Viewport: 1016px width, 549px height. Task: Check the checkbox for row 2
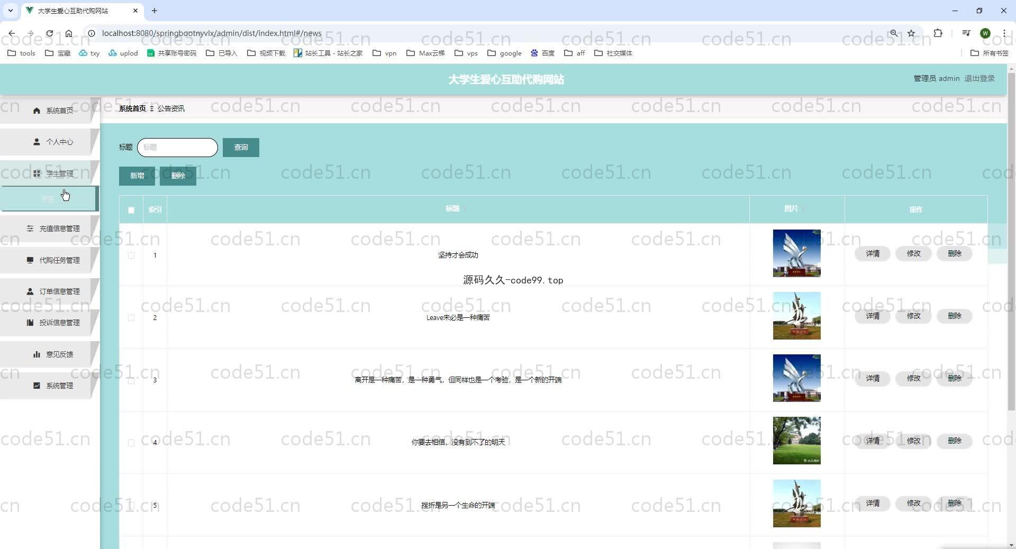tap(131, 318)
